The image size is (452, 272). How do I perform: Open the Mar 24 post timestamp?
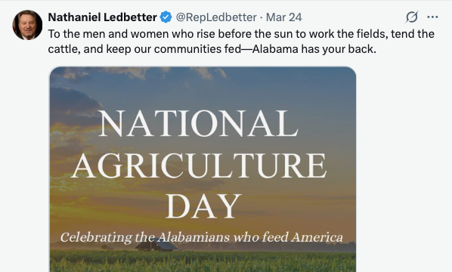tap(283, 17)
